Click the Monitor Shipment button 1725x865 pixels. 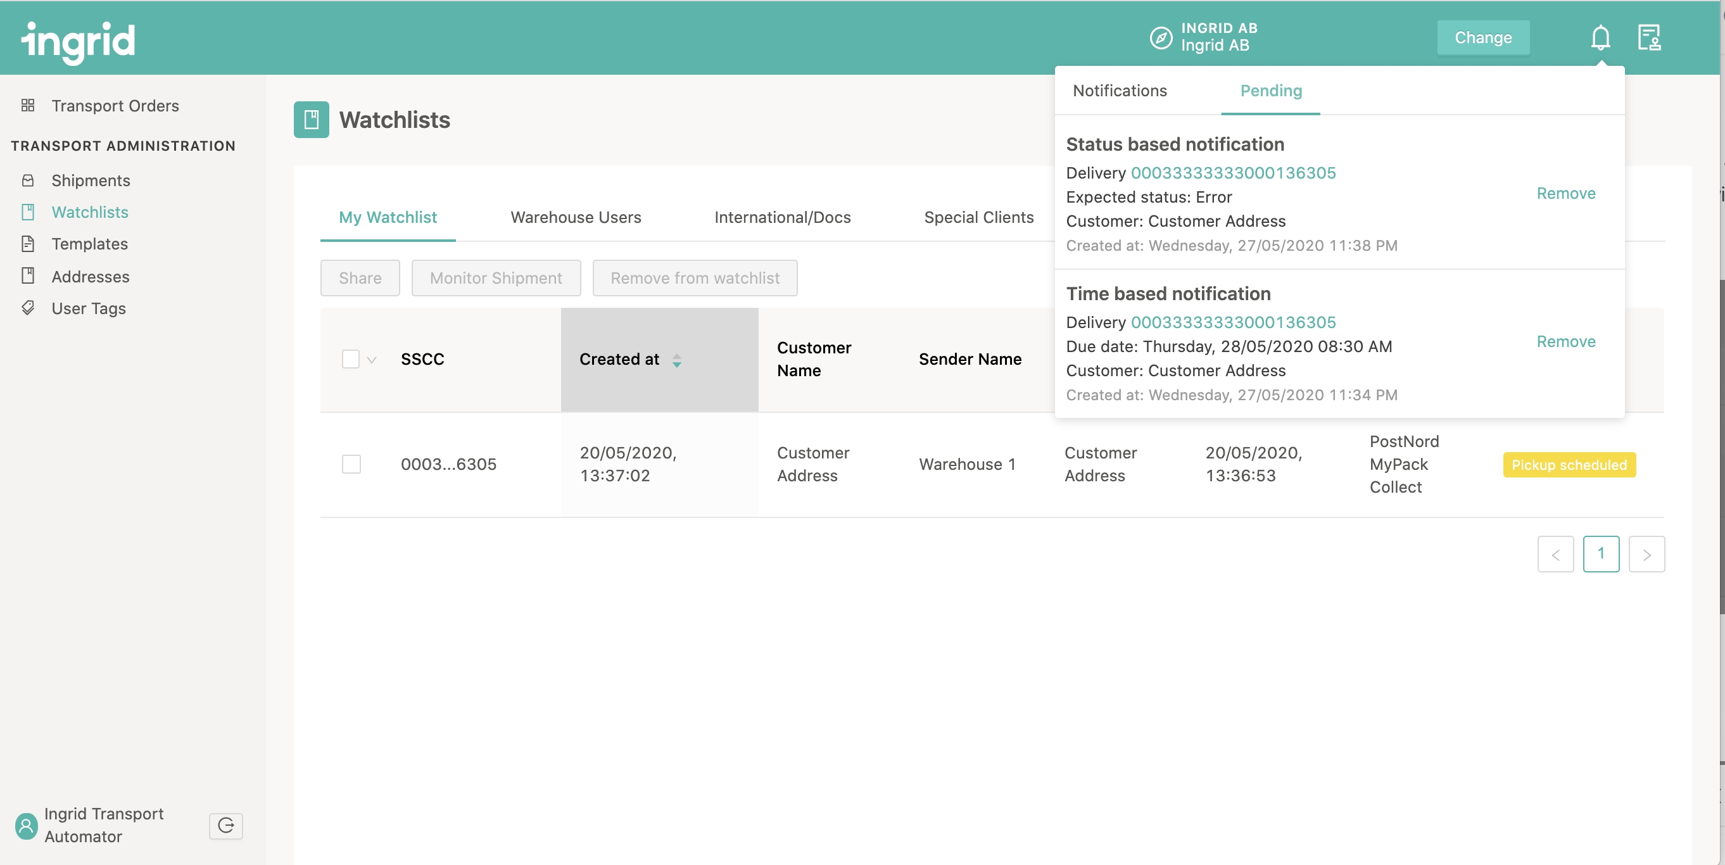coord(496,278)
